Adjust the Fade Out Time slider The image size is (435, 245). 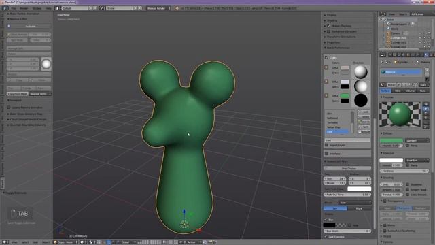click(x=347, y=195)
